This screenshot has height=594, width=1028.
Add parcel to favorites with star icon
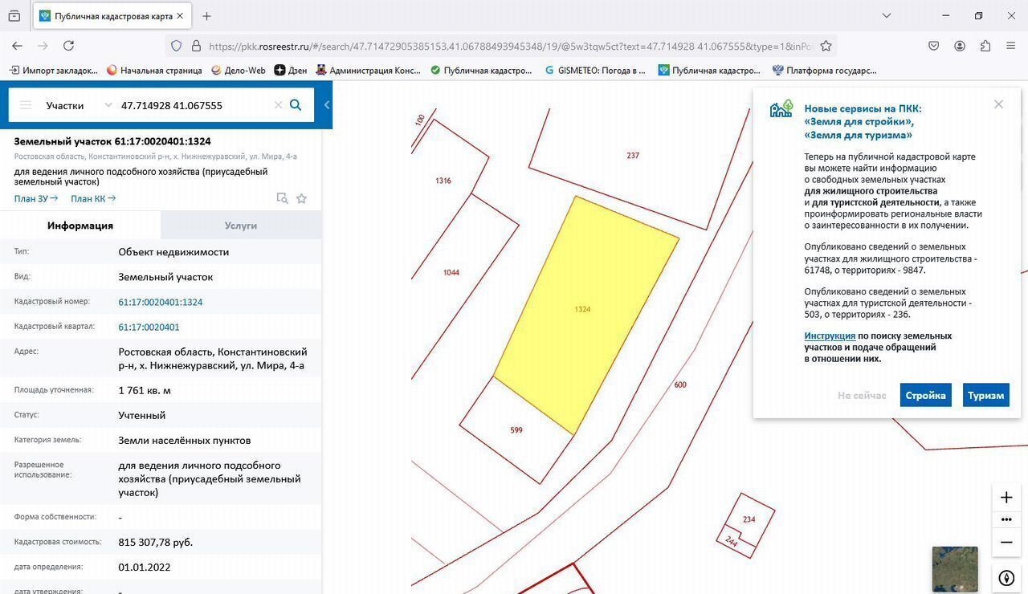point(302,198)
